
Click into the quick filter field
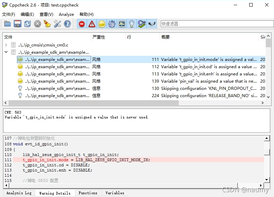(217, 24)
